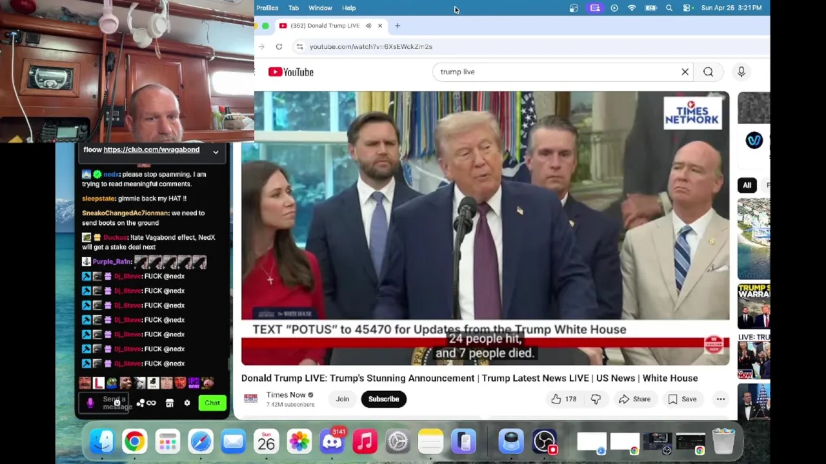
Task: Open the Times Now channel name link
Action: click(286, 395)
